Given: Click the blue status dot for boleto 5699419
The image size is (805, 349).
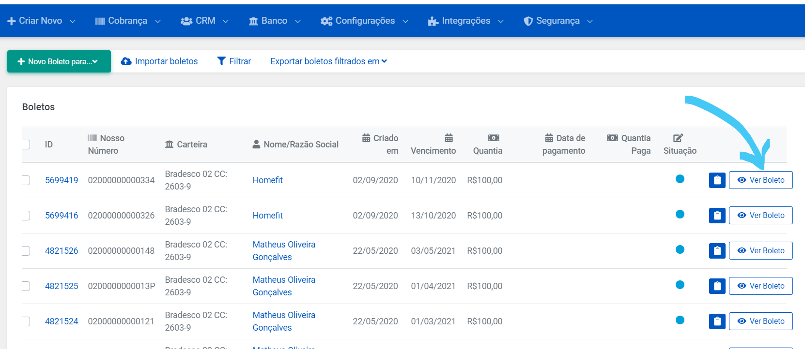Looking at the screenshot, I should click(x=680, y=179).
